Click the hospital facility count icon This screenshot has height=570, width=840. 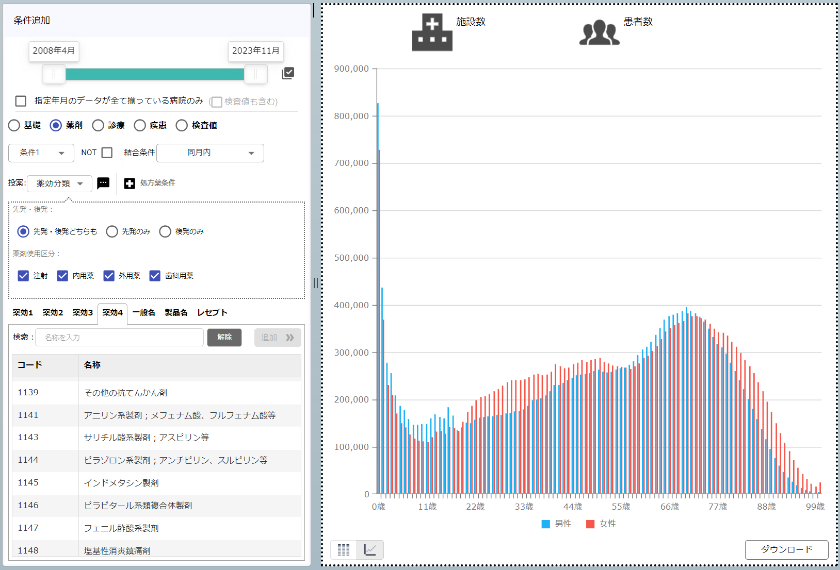tap(432, 32)
